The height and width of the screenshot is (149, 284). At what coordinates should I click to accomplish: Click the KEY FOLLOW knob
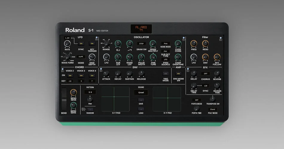217,57
